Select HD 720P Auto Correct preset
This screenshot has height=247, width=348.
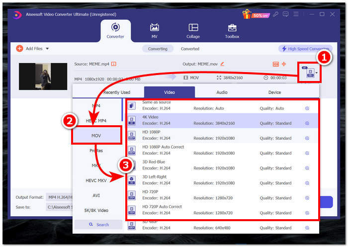click(x=223, y=210)
